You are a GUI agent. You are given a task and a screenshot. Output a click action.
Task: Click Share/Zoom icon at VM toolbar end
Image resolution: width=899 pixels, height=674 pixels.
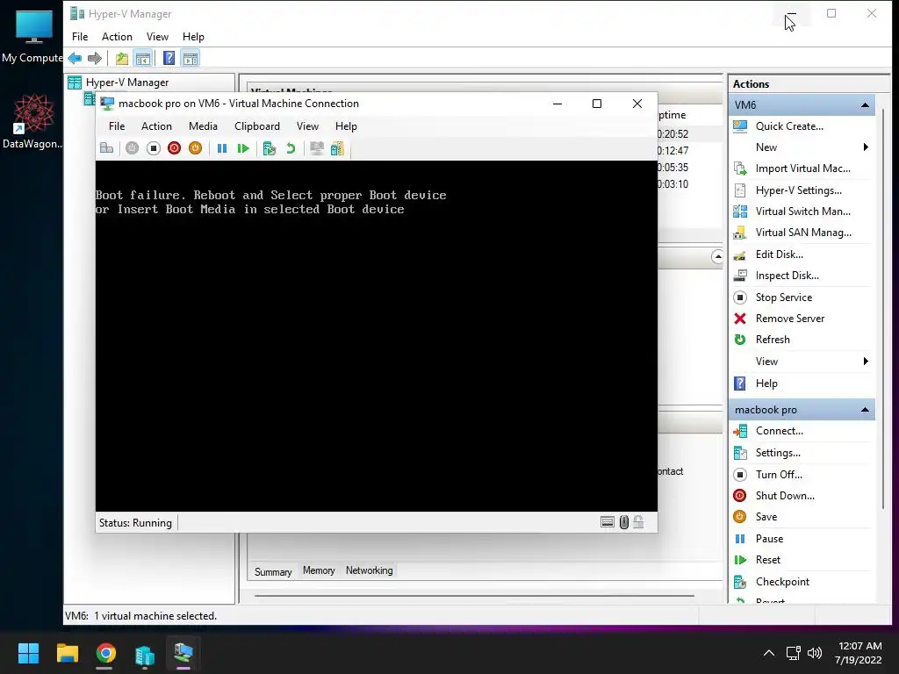coord(337,148)
